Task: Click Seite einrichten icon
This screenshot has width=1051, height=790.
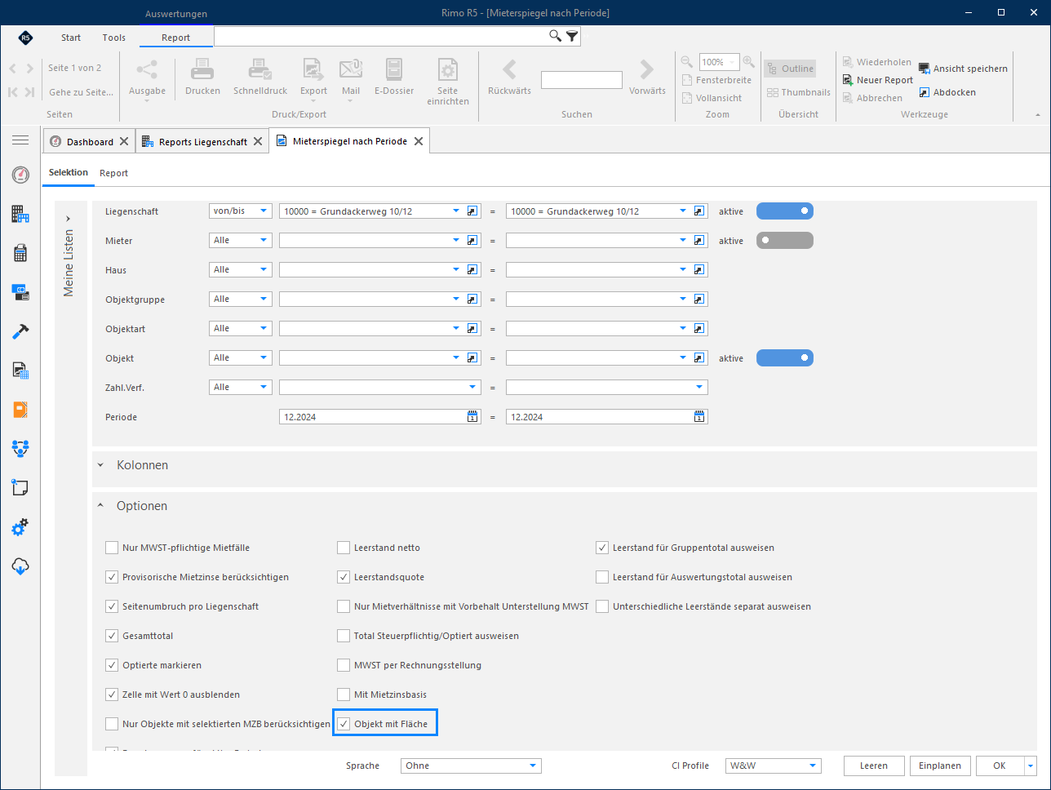Action: tap(448, 69)
